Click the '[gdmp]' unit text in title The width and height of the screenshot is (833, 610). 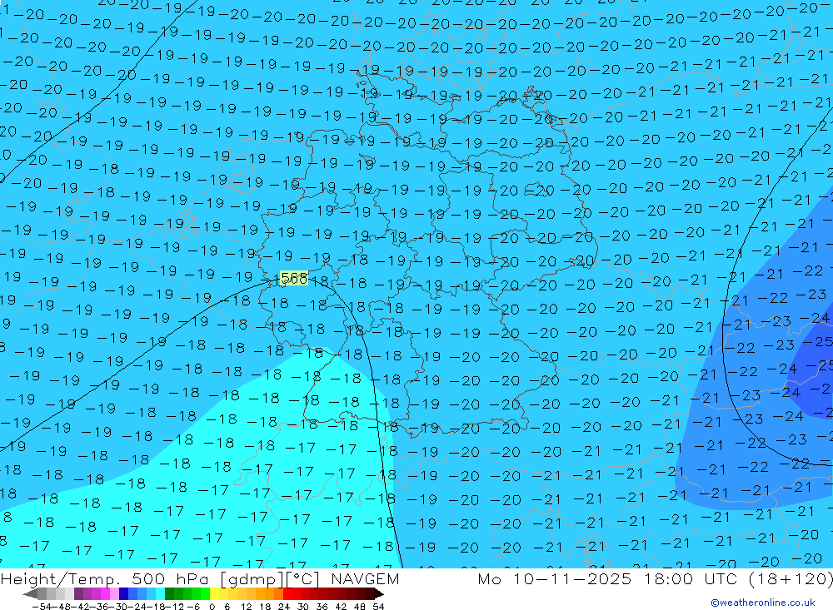tap(252, 579)
